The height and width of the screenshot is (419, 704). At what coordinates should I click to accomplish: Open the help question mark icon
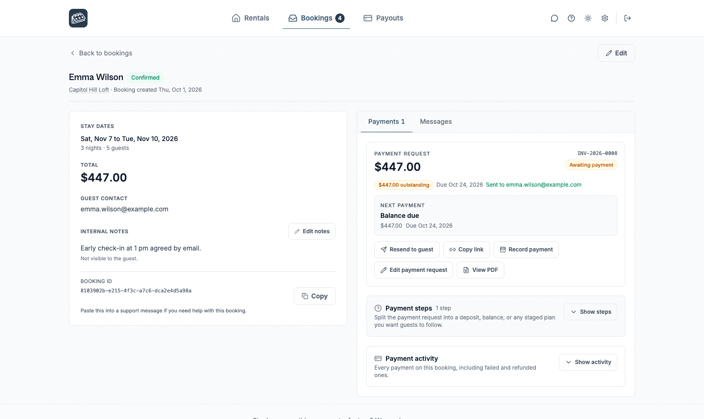(571, 18)
